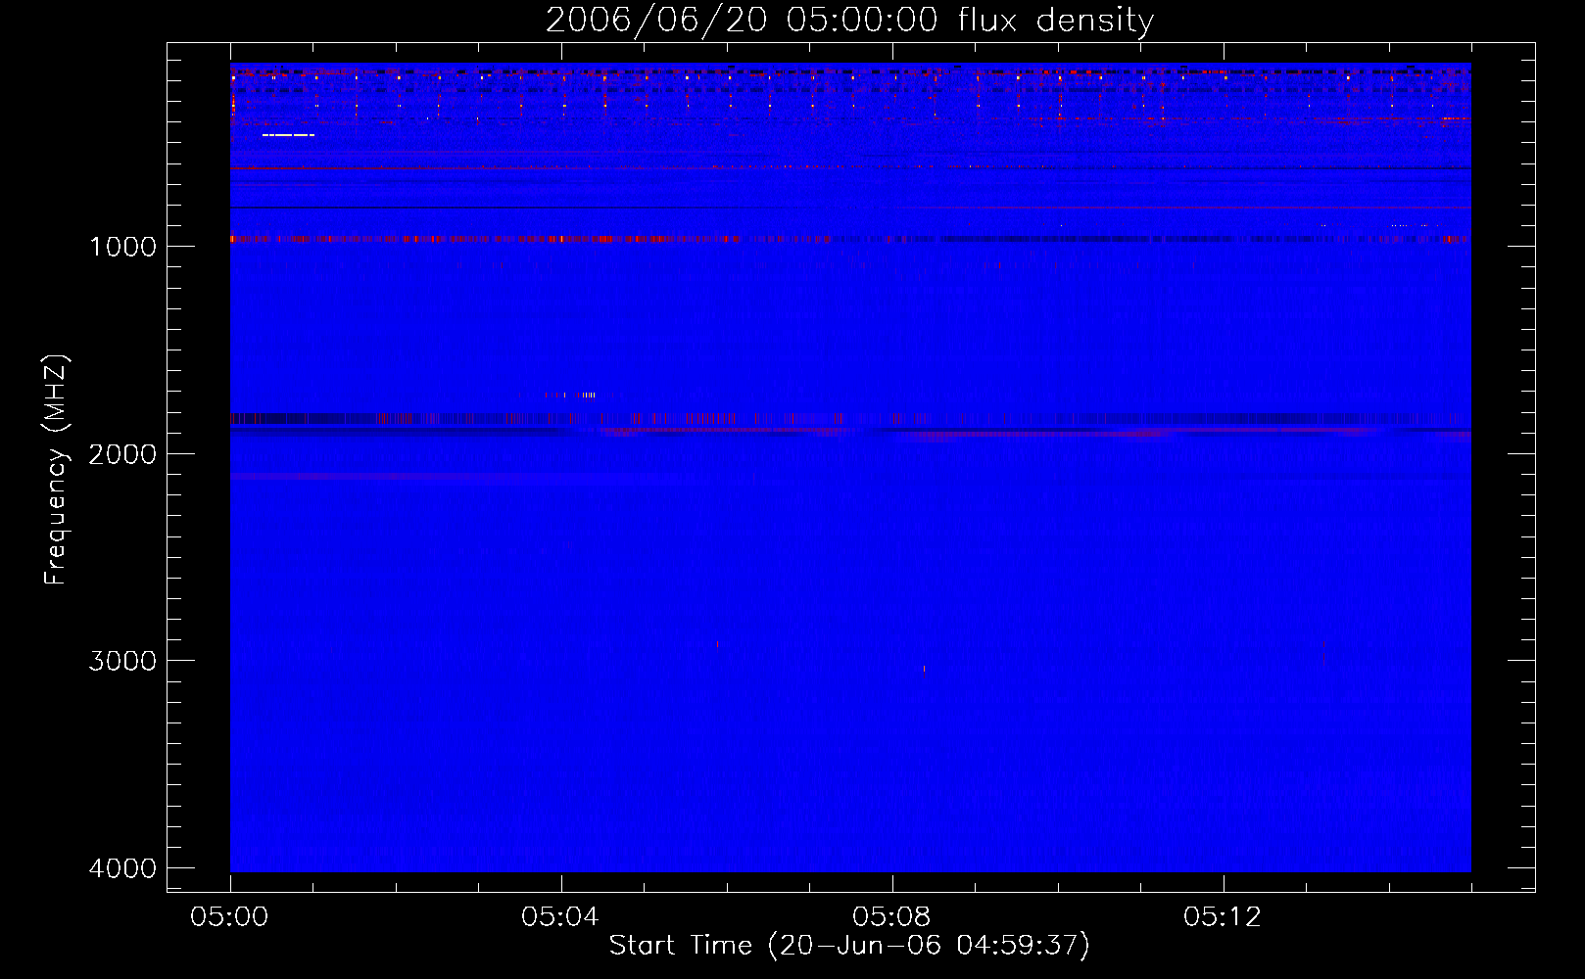
Task: Click the 4000 frequency tick label
Action: pyautogui.click(x=122, y=868)
